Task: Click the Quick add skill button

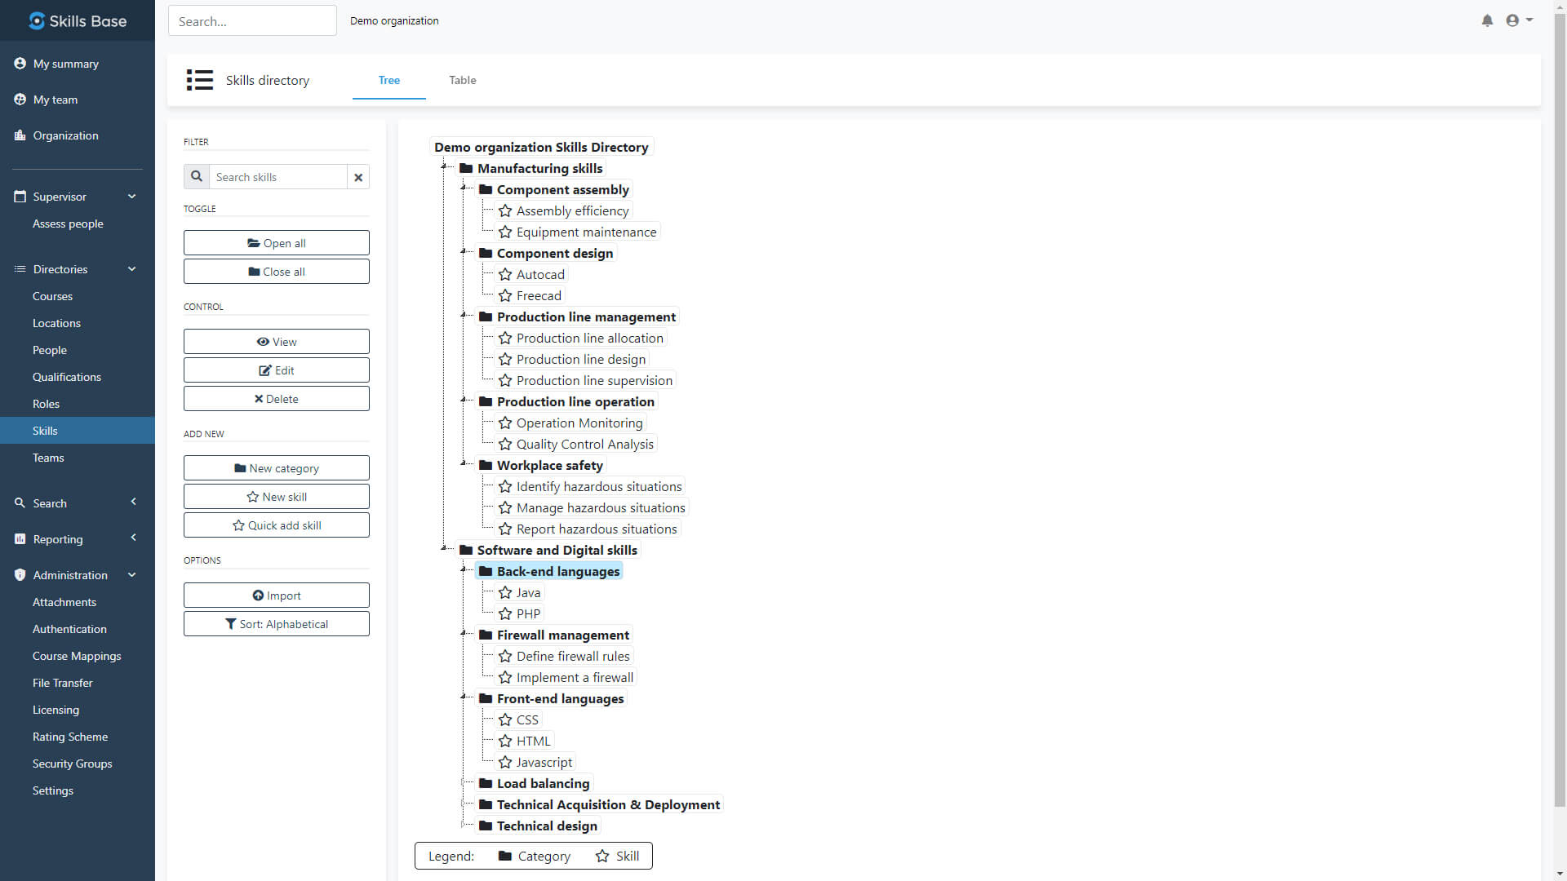Action: pos(276,525)
